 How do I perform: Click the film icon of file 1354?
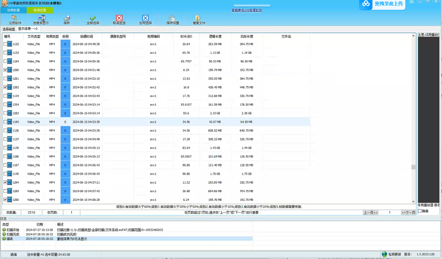pos(10,104)
